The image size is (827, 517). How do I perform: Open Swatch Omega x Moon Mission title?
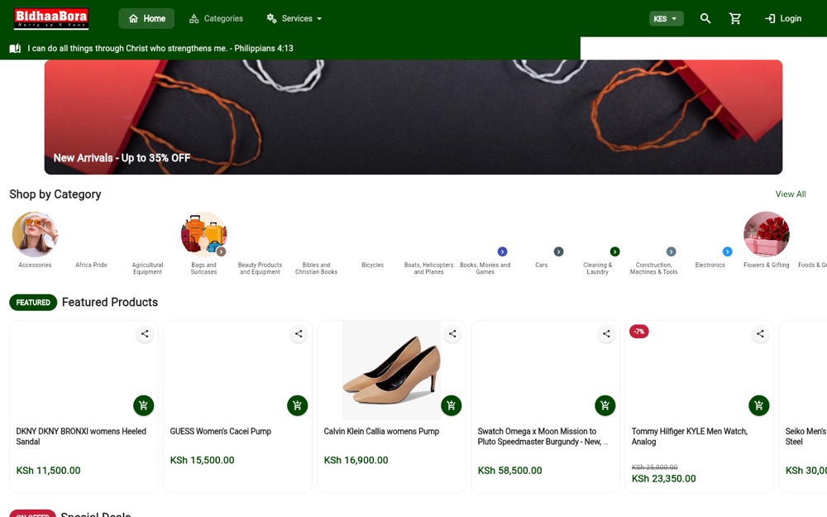(543, 436)
